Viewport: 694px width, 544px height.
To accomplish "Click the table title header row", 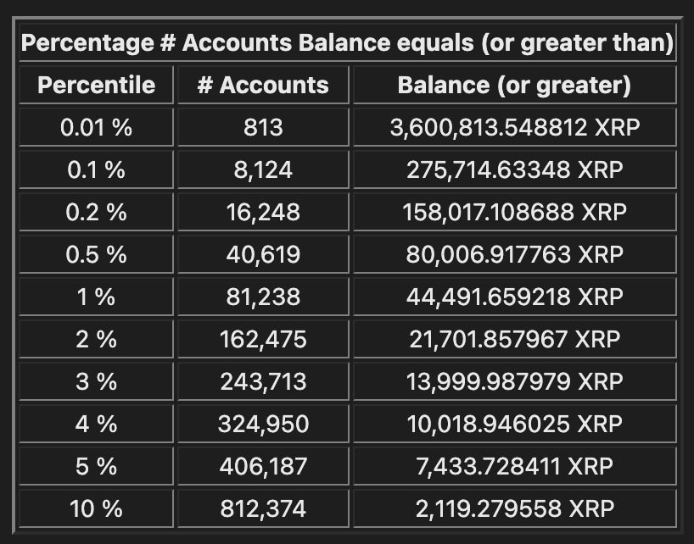I will pos(348,43).
